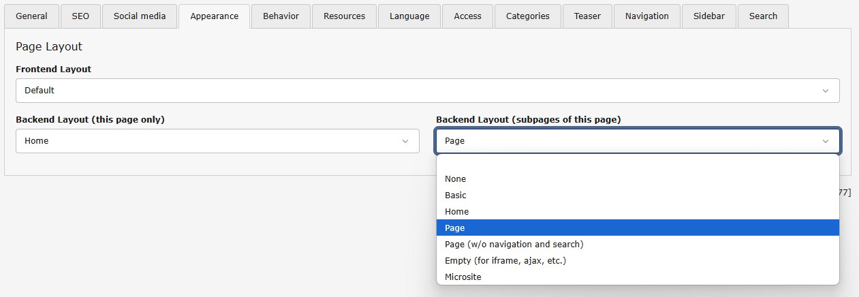The image size is (859, 297).
Task: Open the Search tab
Action: coord(763,16)
